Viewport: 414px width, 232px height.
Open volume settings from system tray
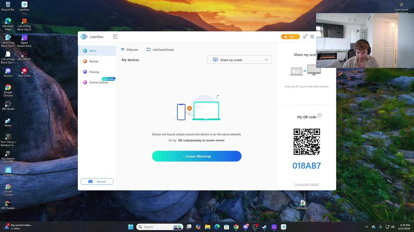(393, 227)
